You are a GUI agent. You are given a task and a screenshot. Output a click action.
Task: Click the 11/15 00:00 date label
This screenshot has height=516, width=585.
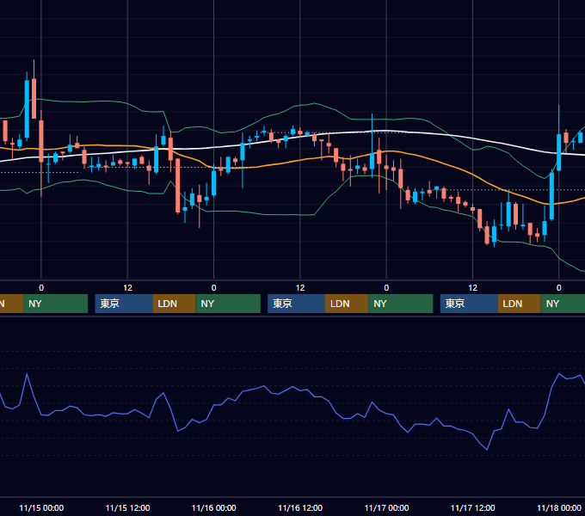pos(41,507)
